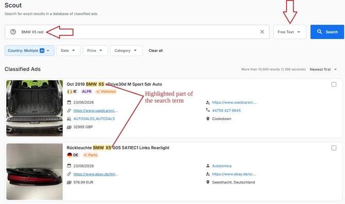Select the Geesthacht, Deutschland location text
The height and width of the screenshot is (204, 345).
click(233, 182)
